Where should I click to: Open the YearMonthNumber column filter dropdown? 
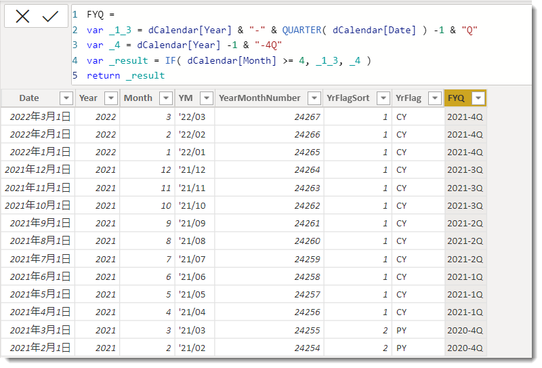click(314, 98)
